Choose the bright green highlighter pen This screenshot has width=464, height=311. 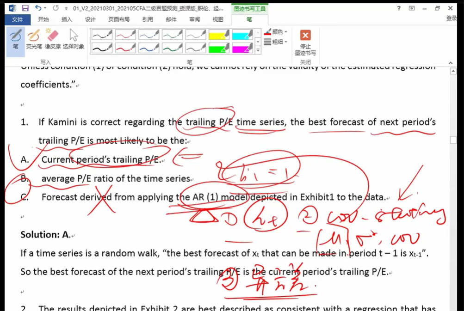[x=219, y=48]
